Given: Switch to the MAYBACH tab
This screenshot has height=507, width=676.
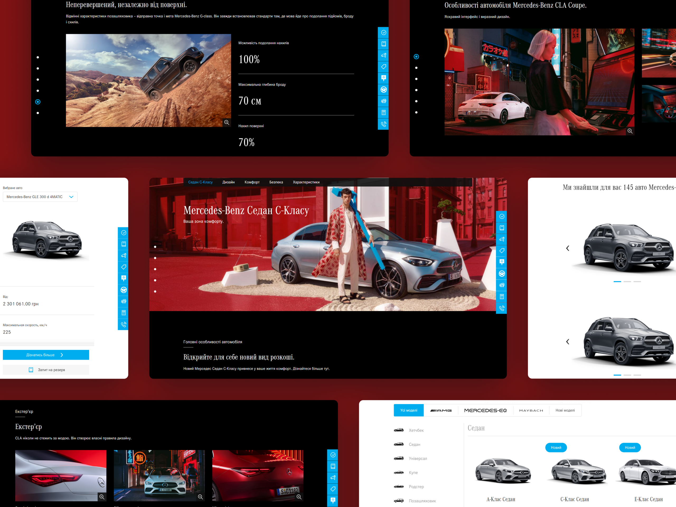Looking at the screenshot, I should 531,410.
